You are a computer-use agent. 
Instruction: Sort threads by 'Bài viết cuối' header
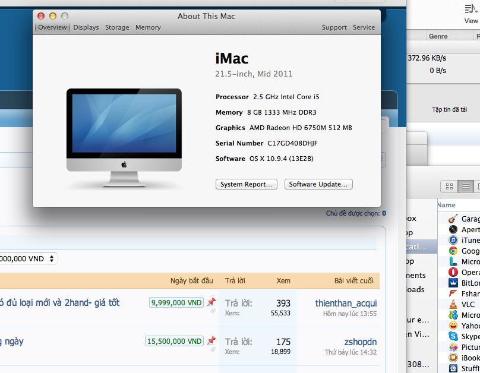(x=354, y=281)
